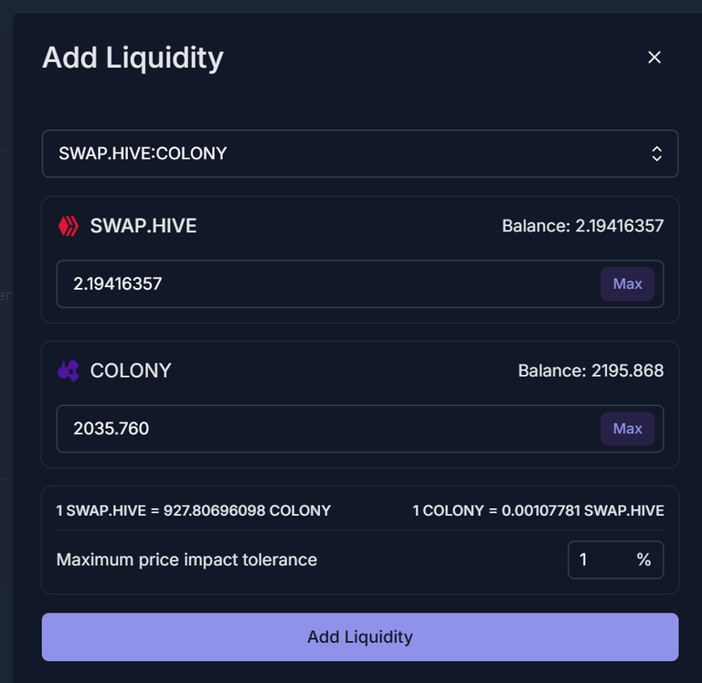Screen dimensions: 702x683
Task: Use Max for the COLONY amount
Action: pos(627,429)
